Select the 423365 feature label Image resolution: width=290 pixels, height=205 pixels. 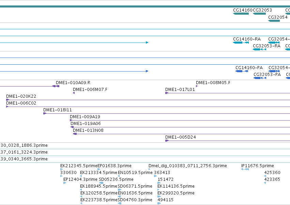coord(272,179)
